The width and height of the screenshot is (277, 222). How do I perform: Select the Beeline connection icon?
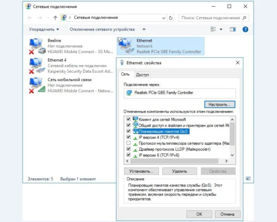pos(37,46)
